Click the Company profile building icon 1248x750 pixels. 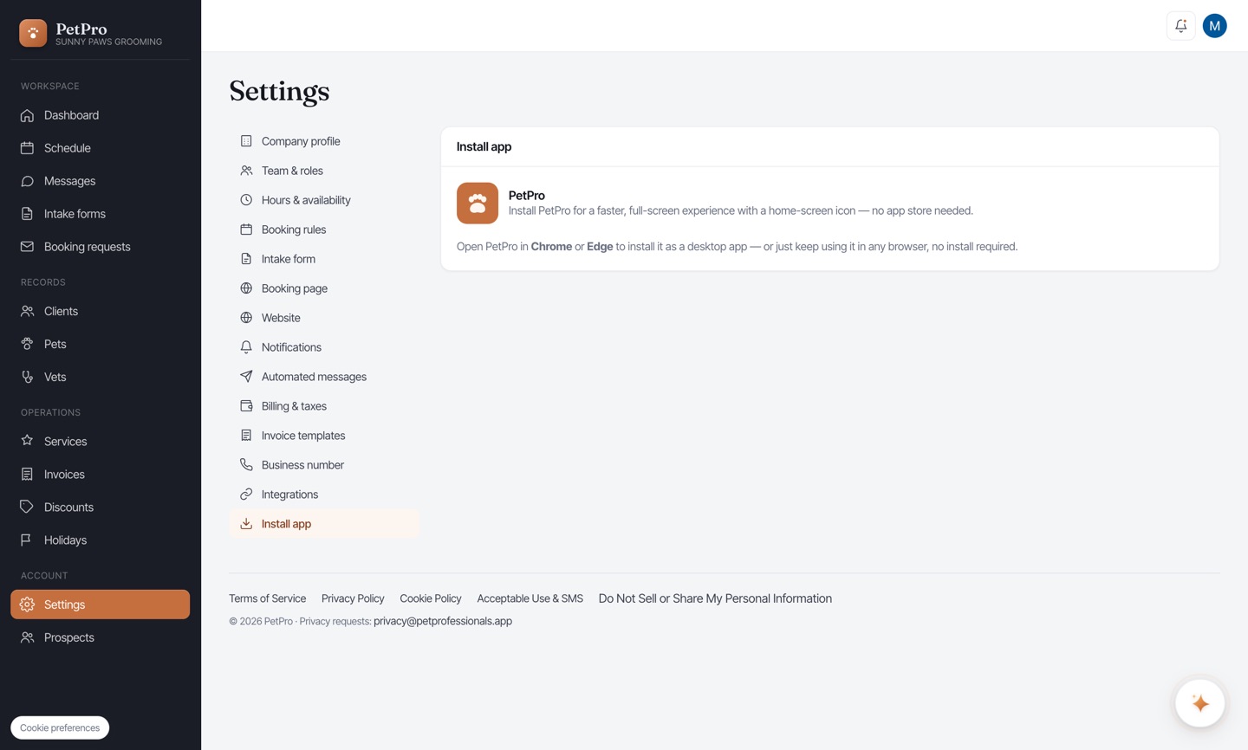(246, 141)
